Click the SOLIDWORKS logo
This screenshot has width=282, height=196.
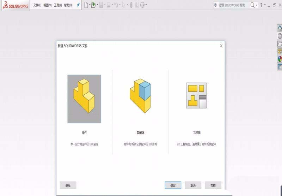coord(16,5)
